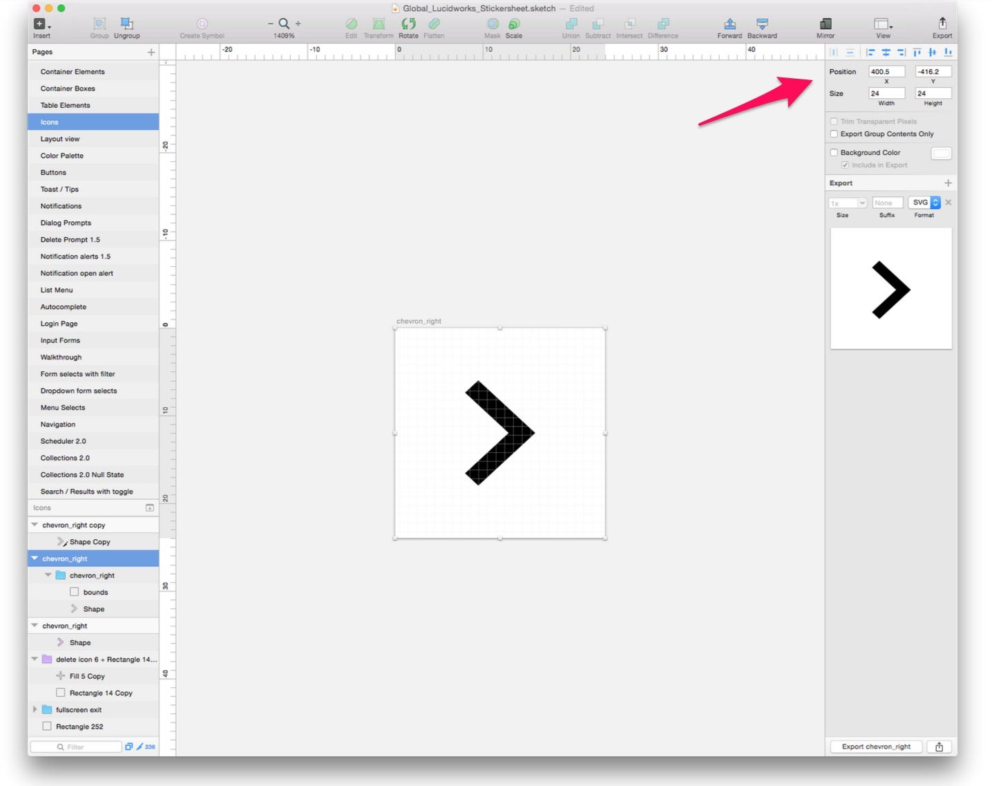Click the Group toolbar icon

click(99, 24)
